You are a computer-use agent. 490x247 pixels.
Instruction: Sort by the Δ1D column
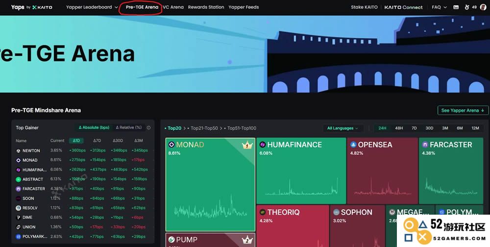tap(76, 141)
